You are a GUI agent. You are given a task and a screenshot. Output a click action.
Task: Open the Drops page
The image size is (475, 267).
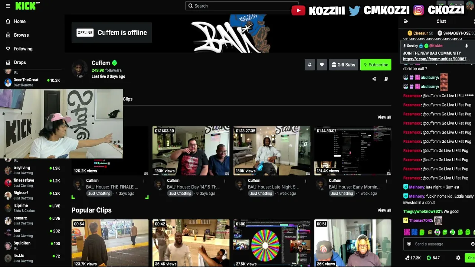(x=20, y=63)
